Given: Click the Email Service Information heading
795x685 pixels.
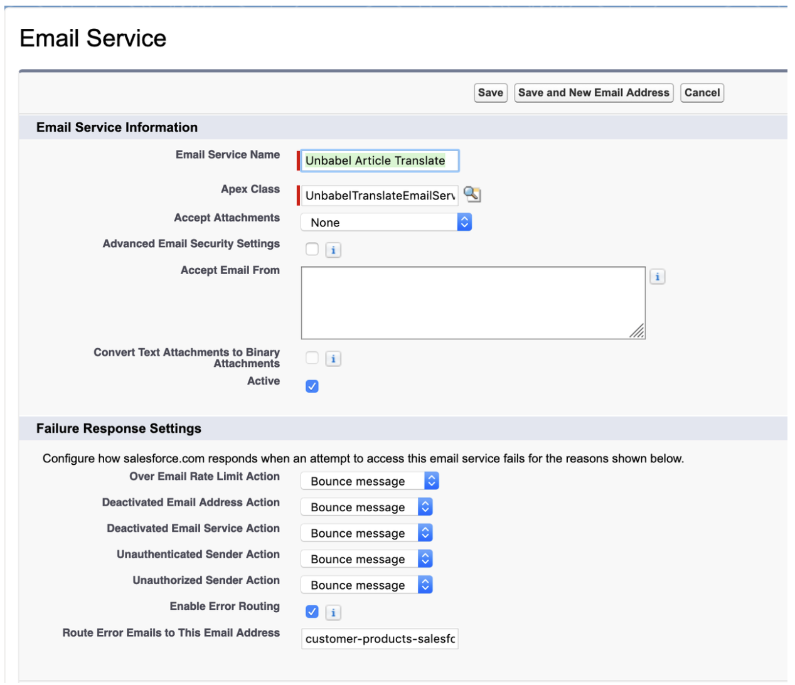Looking at the screenshot, I should click(x=117, y=127).
